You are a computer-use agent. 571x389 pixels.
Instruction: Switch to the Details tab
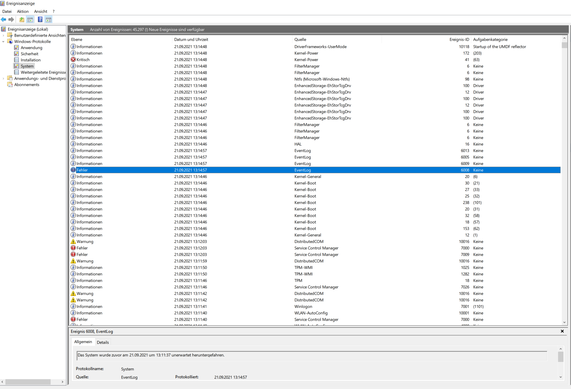[x=103, y=342]
